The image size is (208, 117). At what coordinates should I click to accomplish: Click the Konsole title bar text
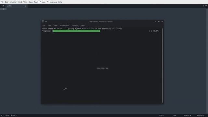[101, 21]
